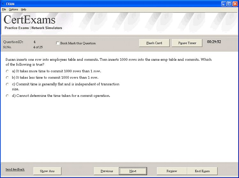Screen dimensions: 239x178
Task: Open the Help menu
Action: tap(23, 9)
